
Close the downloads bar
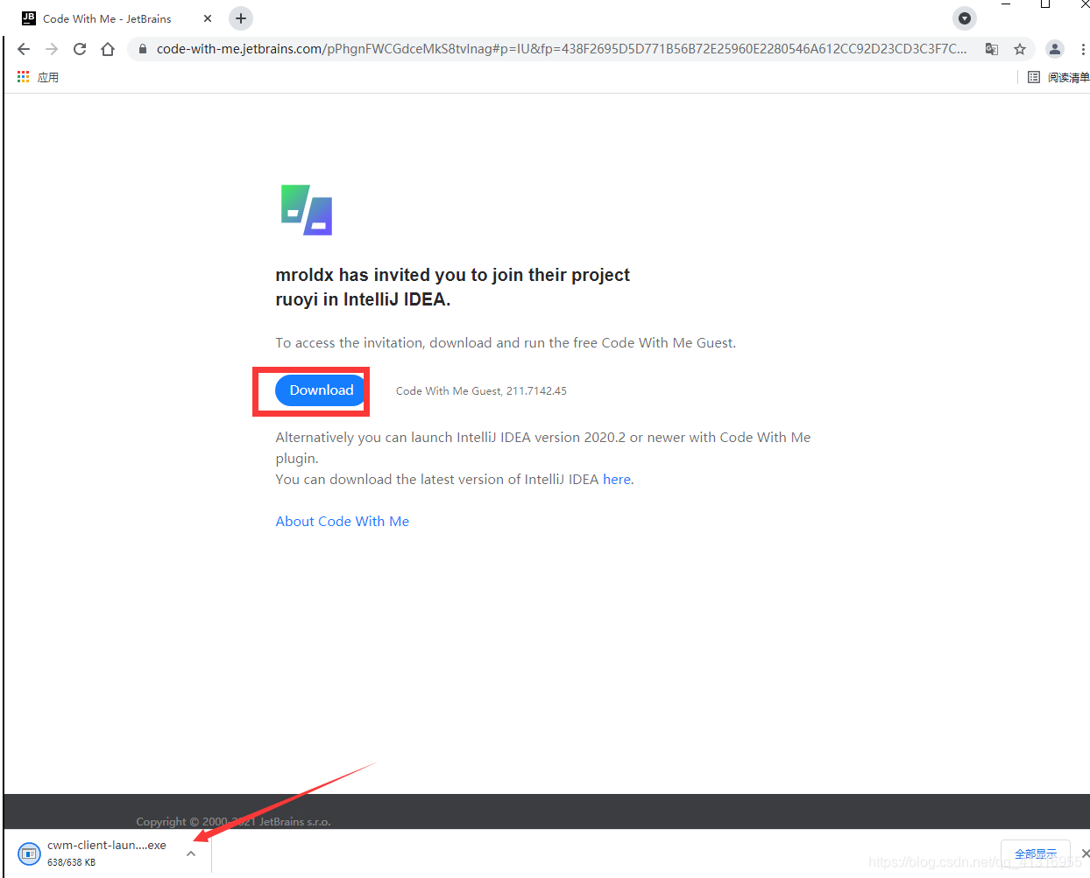click(x=1086, y=853)
